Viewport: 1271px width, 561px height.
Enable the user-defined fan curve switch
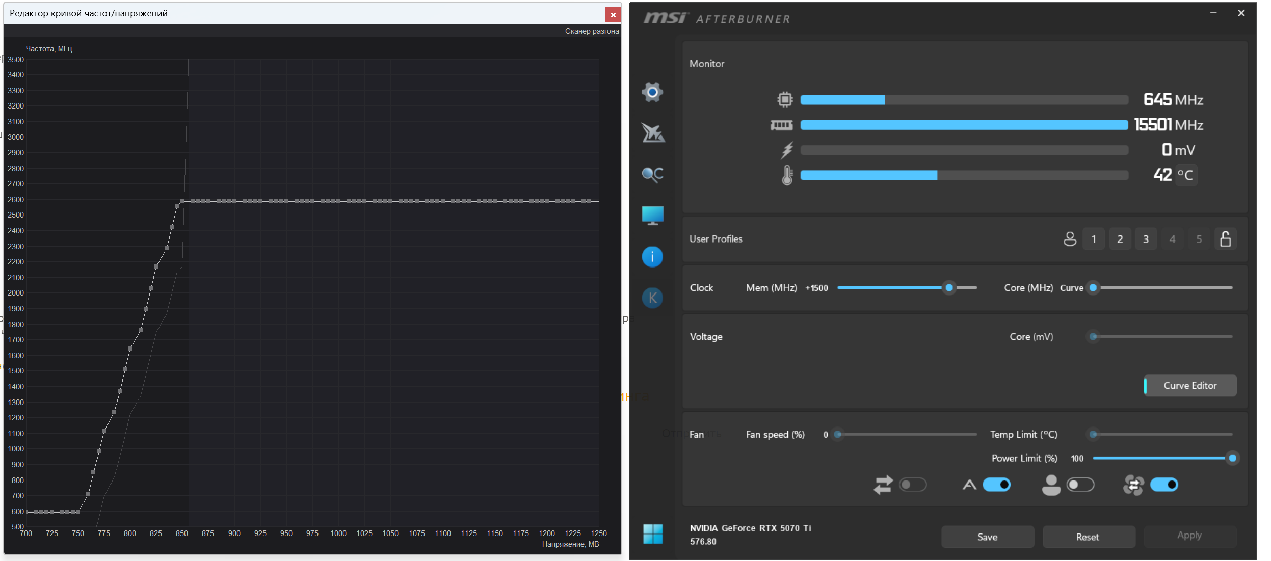1080,485
